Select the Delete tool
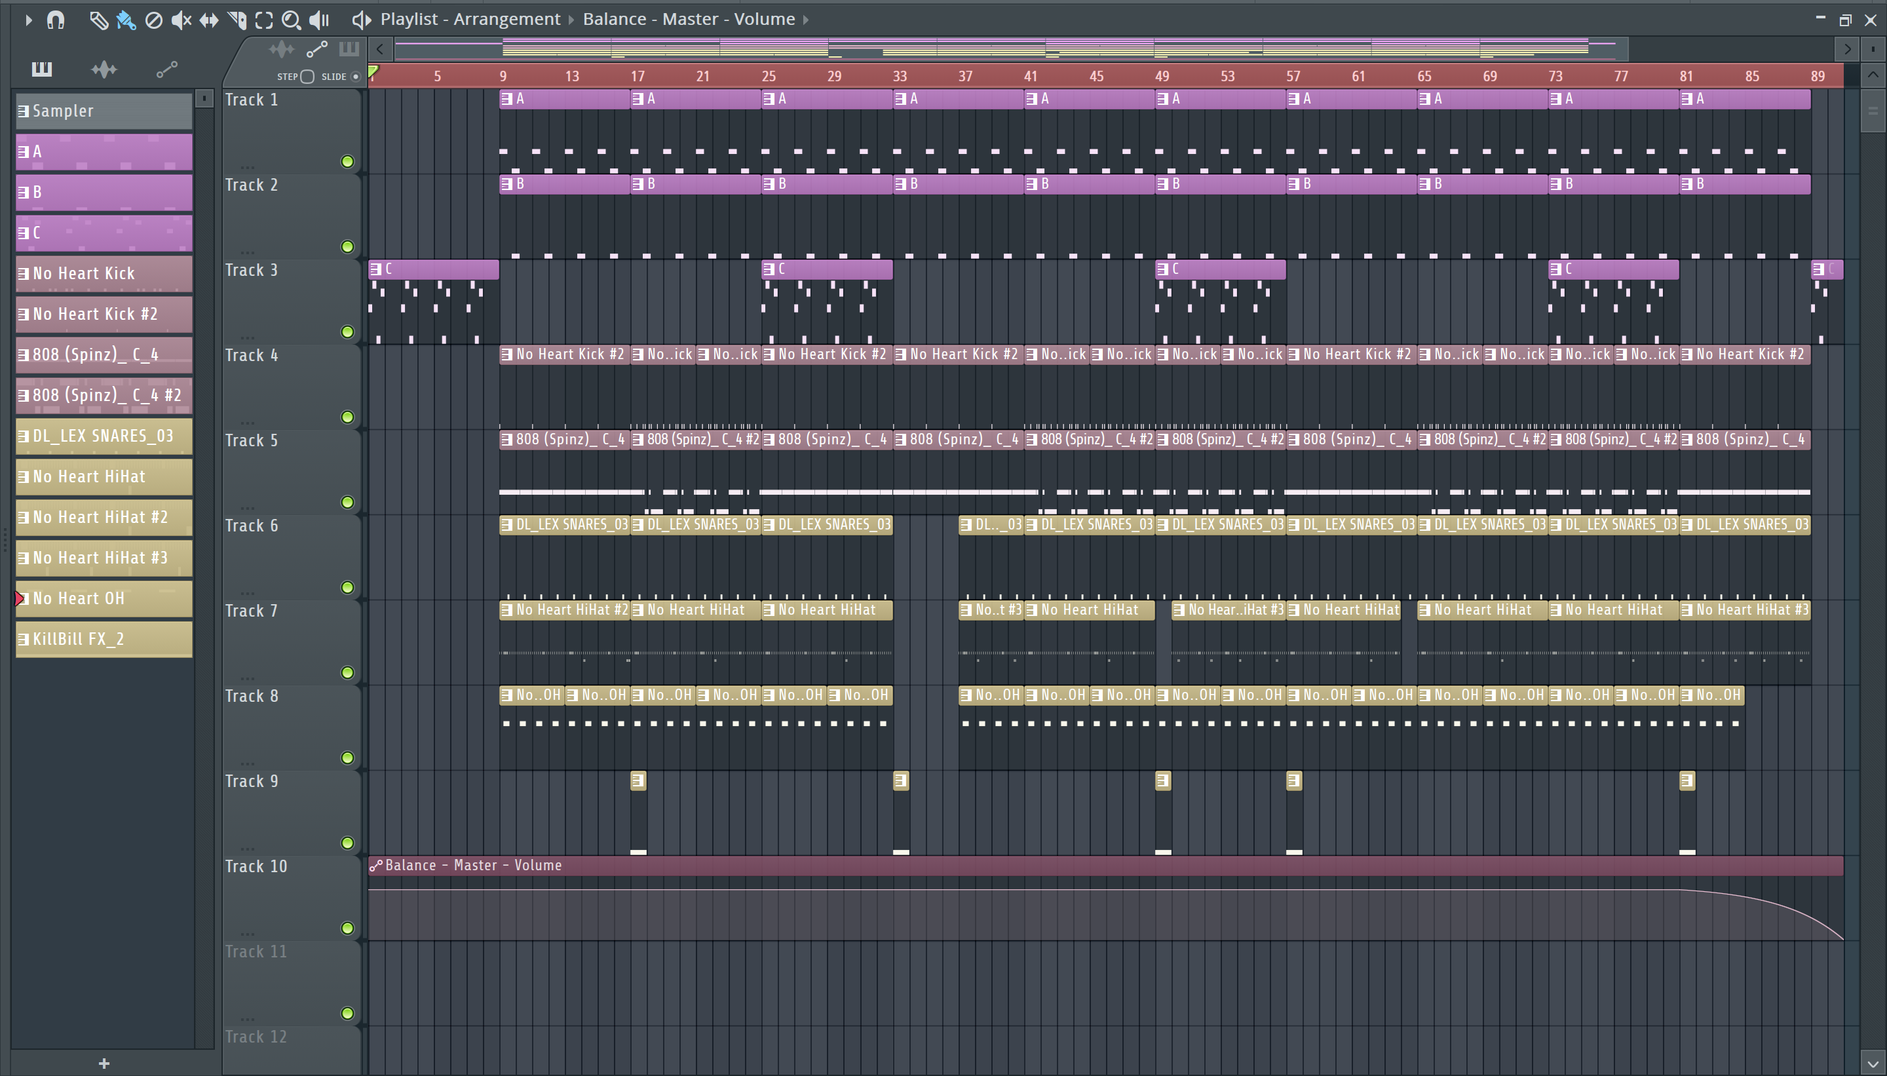Image resolution: width=1887 pixels, height=1076 pixels. point(154,20)
